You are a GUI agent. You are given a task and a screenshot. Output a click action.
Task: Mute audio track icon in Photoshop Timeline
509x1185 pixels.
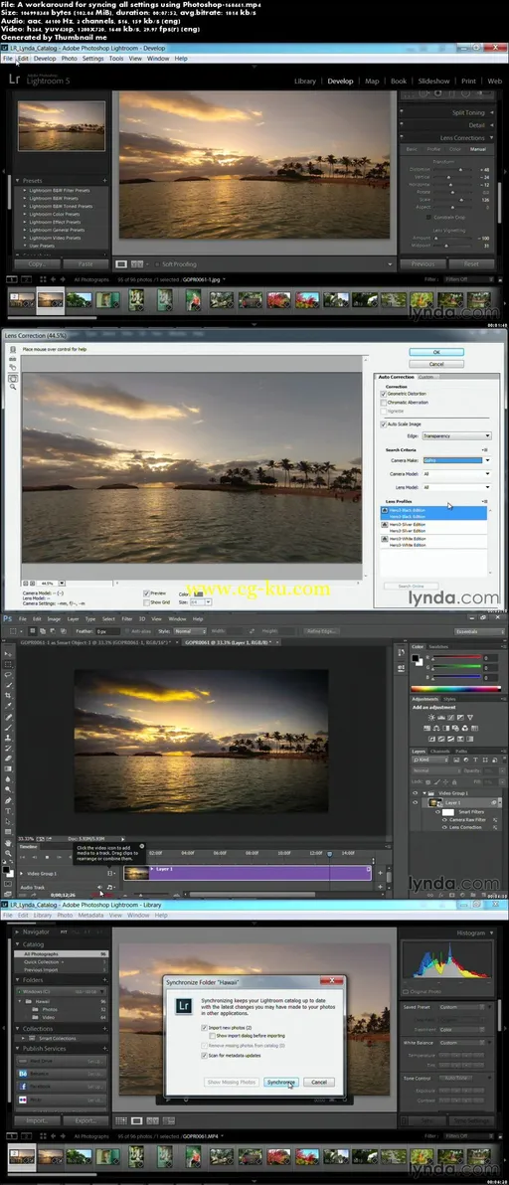[100, 887]
